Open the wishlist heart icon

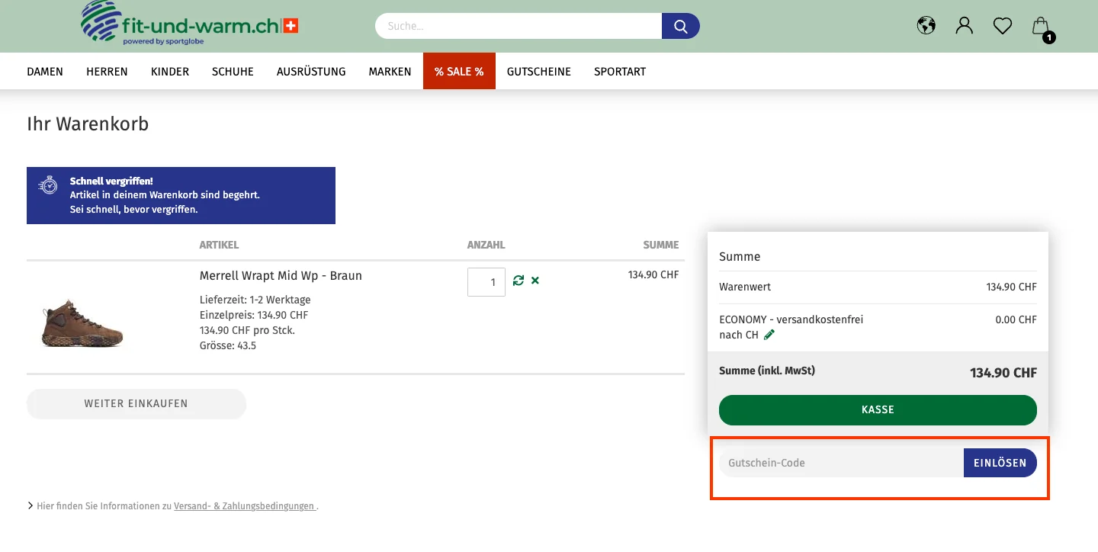tap(1002, 26)
